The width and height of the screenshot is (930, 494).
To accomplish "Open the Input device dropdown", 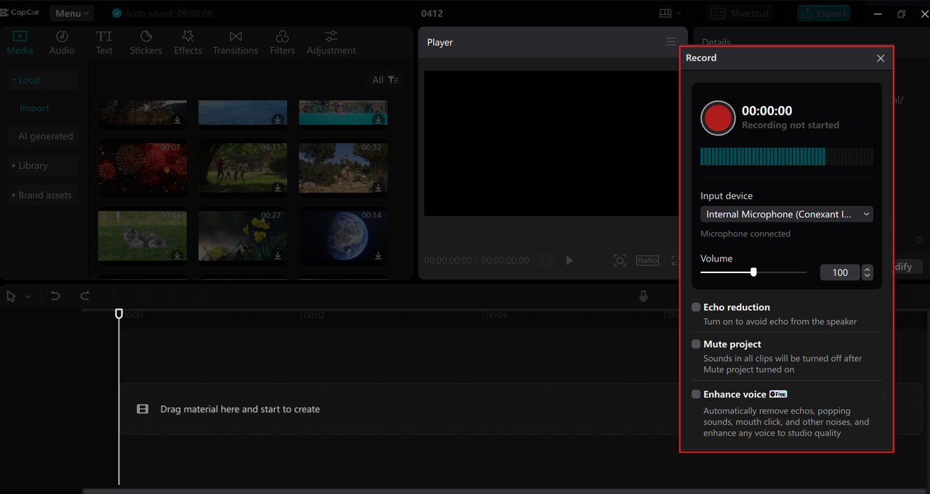I will click(x=787, y=214).
